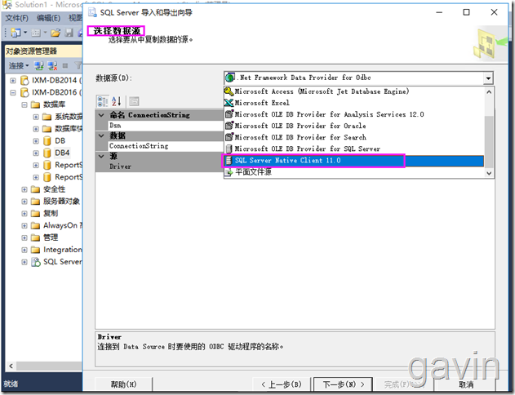Choose Microsoft Excel data source
Viewport: 515px width, 395px height.
354,103
